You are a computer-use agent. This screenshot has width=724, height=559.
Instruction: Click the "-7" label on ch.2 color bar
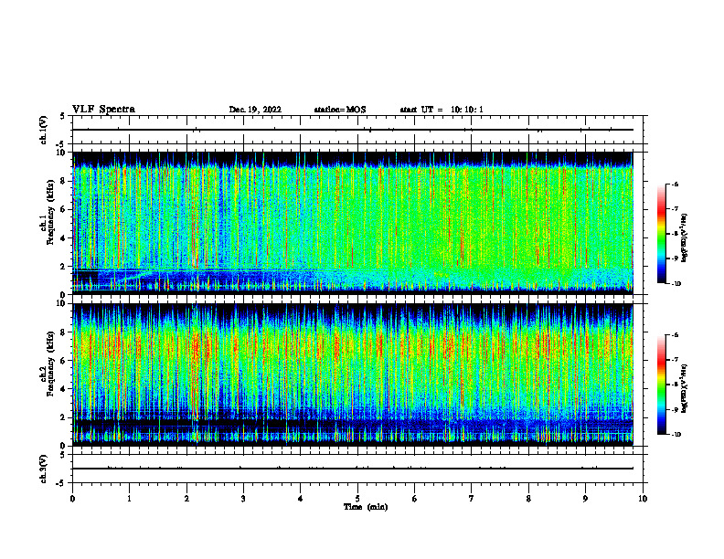click(x=675, y=360)
